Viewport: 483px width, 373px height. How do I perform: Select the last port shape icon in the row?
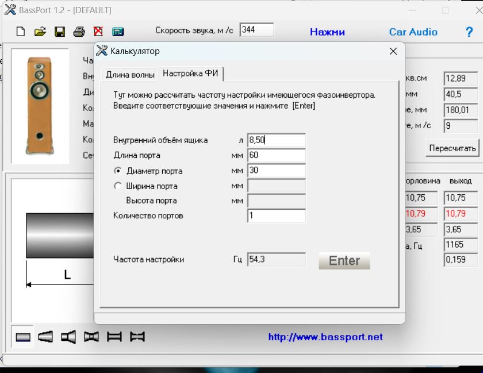tap(137, 337)
